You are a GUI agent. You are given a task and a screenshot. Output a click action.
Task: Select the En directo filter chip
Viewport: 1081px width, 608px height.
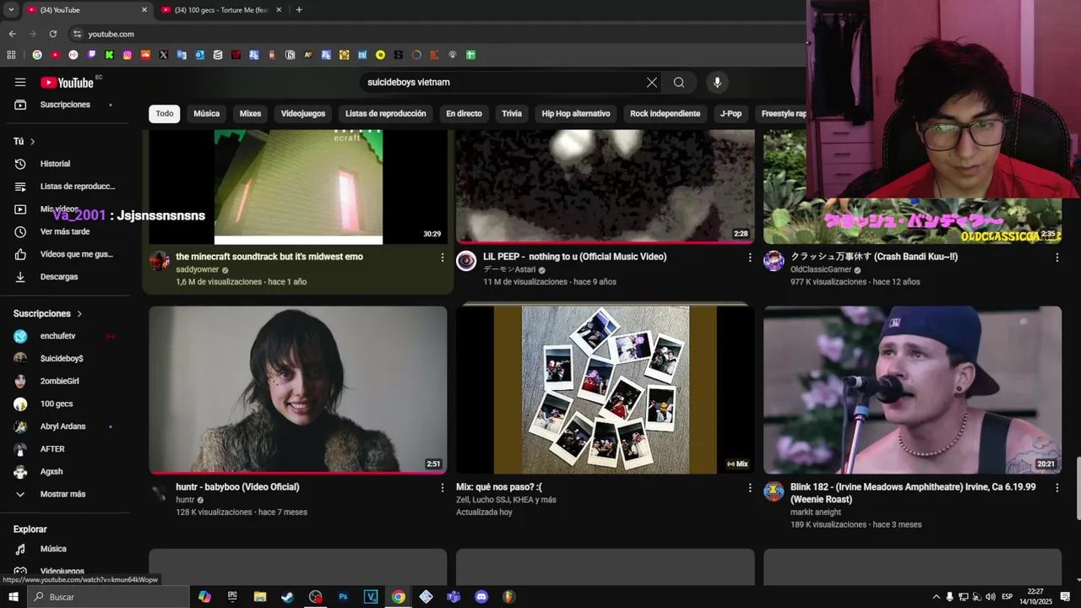click(x=464, y=113)
